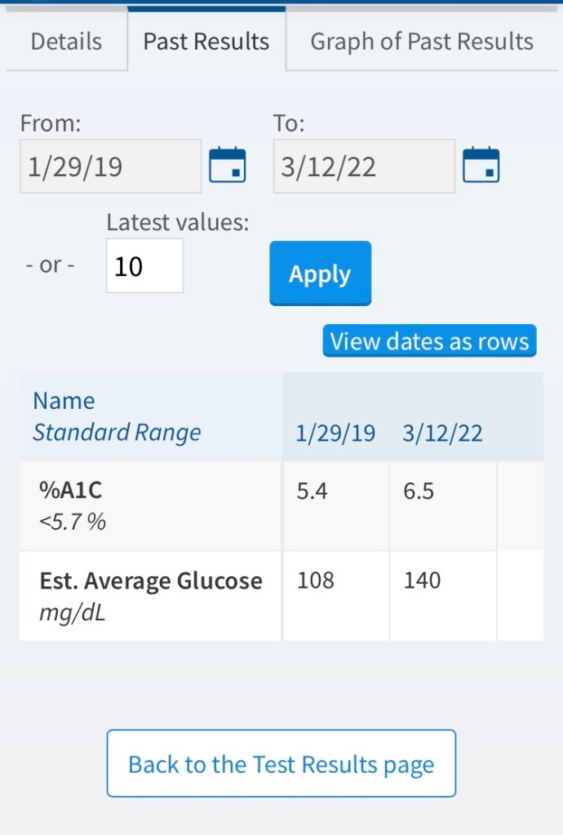
Task: Open the To date calendar picker
Action: coord(481,166)
